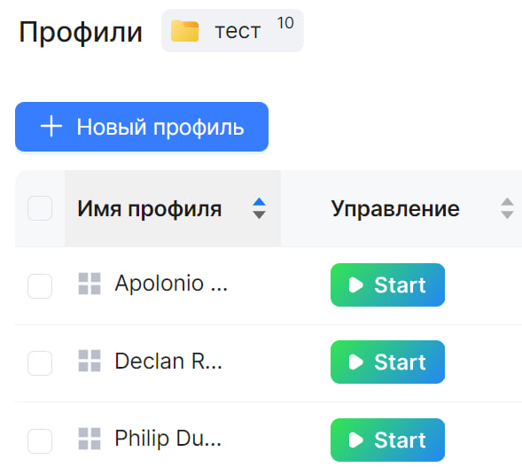Open the тест folder selector chip
The width and height of the screenshot is (522, 475).
click(232, 31)
